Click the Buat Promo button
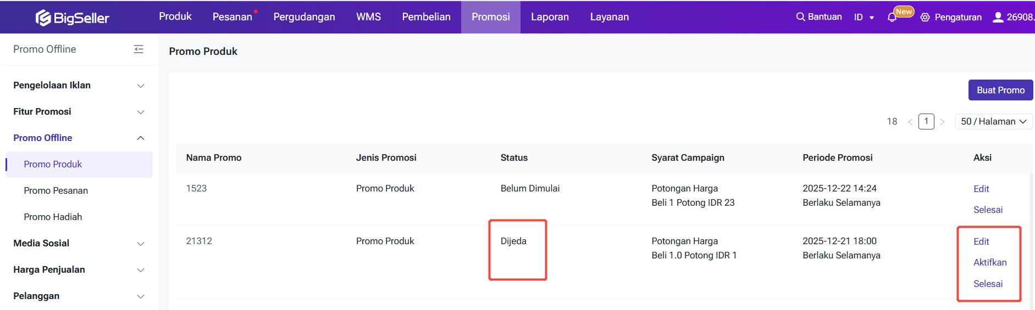The width and height of the screenshot is (1035, 310). coord(1000,91)
